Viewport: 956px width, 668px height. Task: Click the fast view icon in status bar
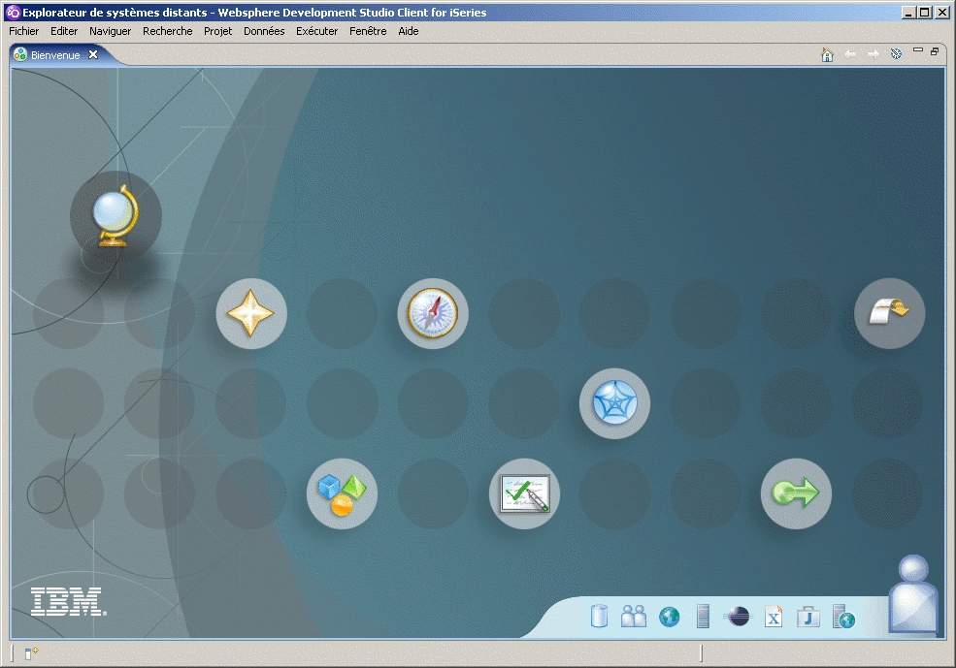[x=30, y=653]
